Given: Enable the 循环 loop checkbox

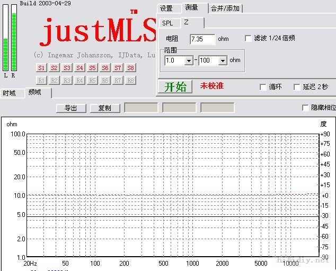Looking at the screenshot, I should click(x=263, y=87).
